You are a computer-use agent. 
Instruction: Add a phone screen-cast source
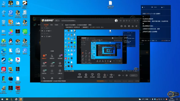[x=92, y=75]
